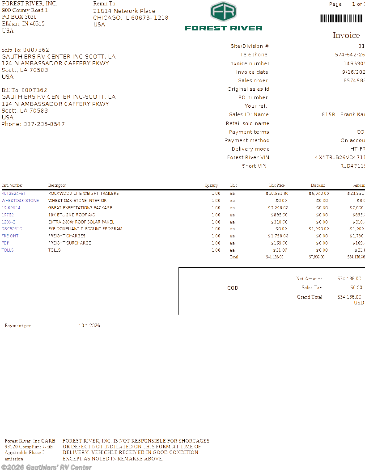365x472 pixels.
Task: Open the item link for PYP Compliant Discount Program
Action: pos(12,229)
